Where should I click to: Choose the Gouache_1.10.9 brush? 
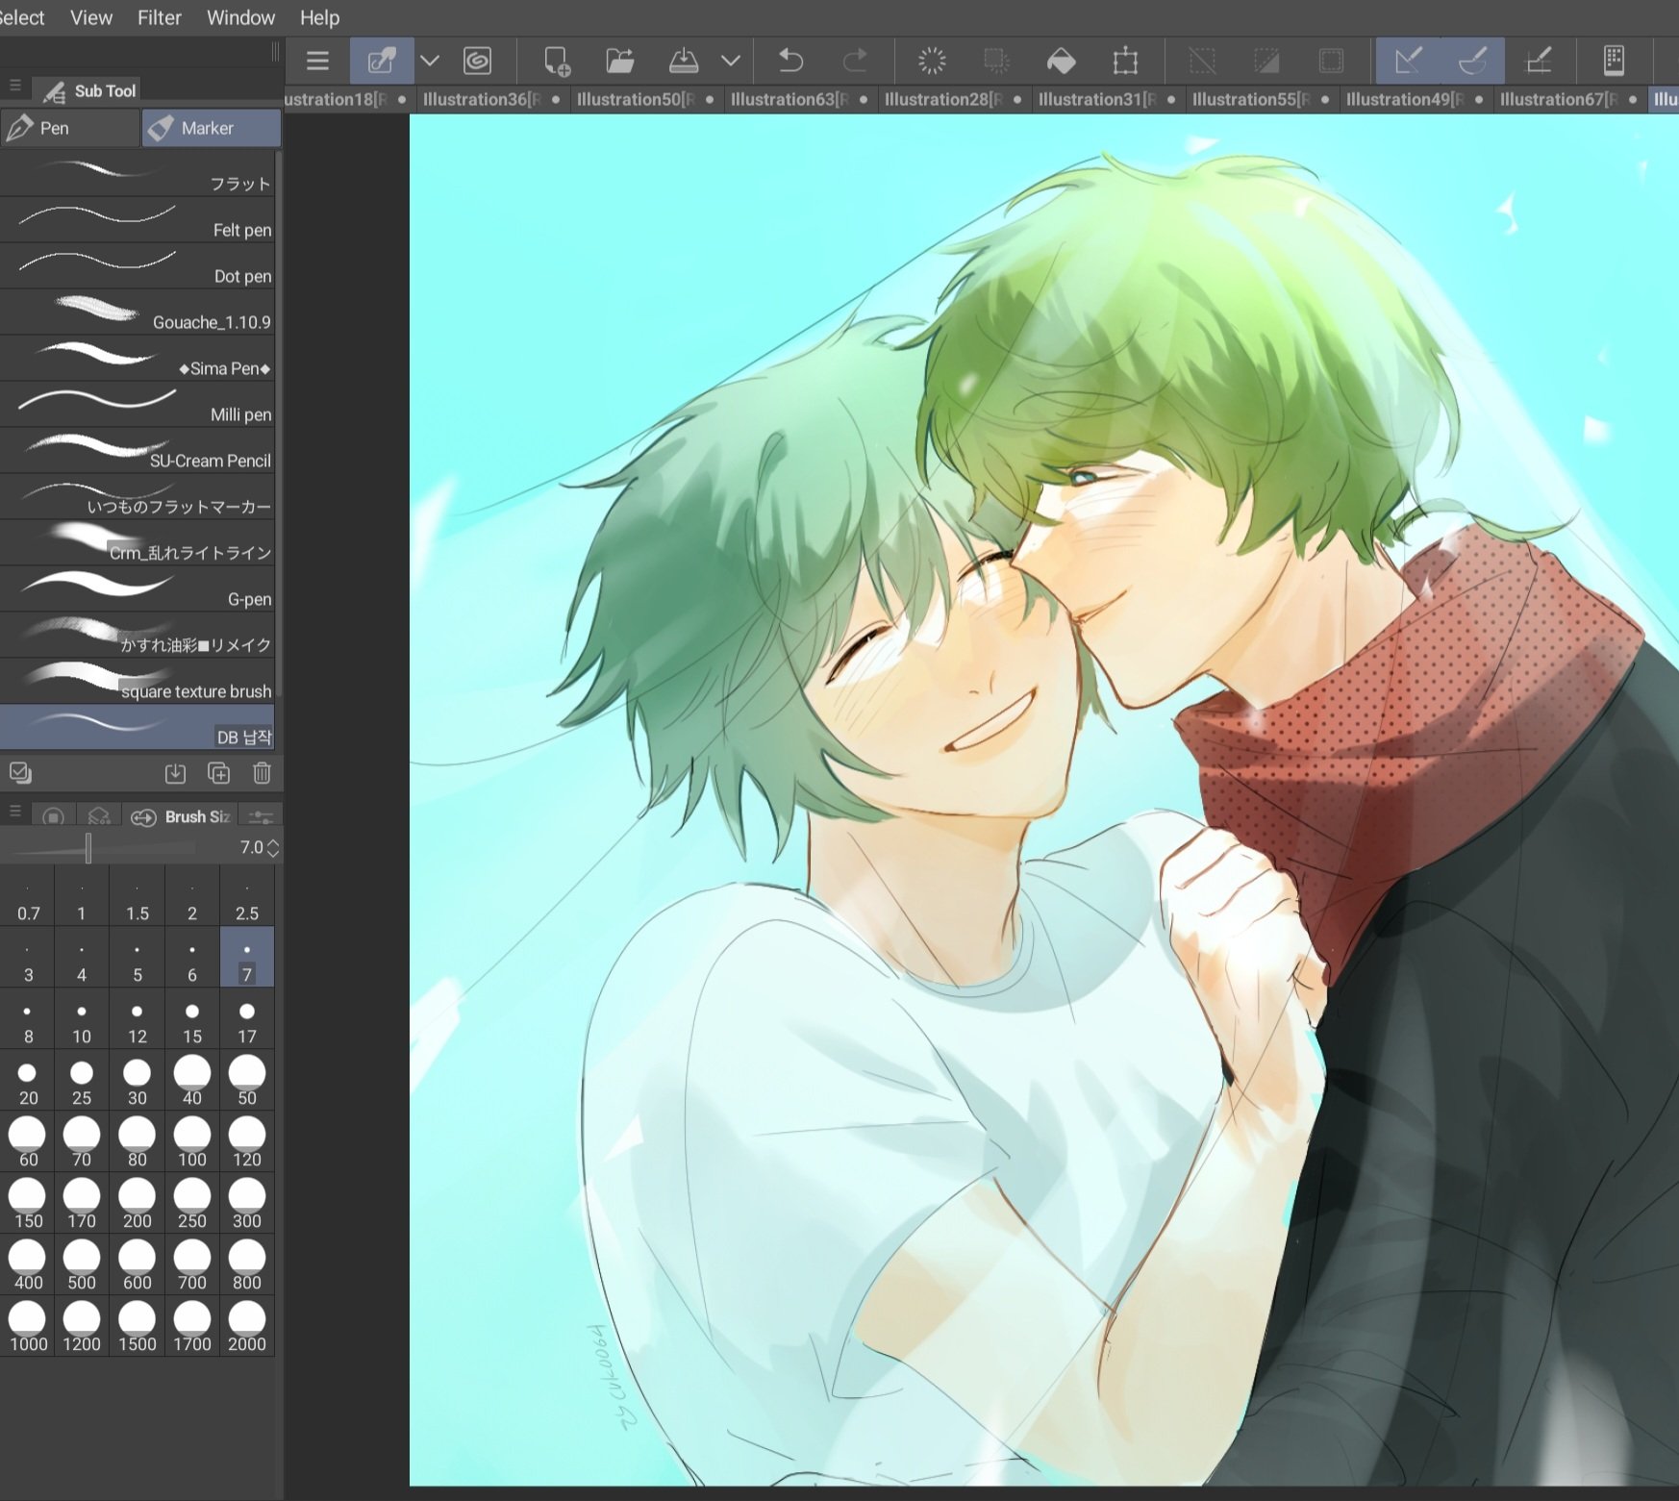138,312
